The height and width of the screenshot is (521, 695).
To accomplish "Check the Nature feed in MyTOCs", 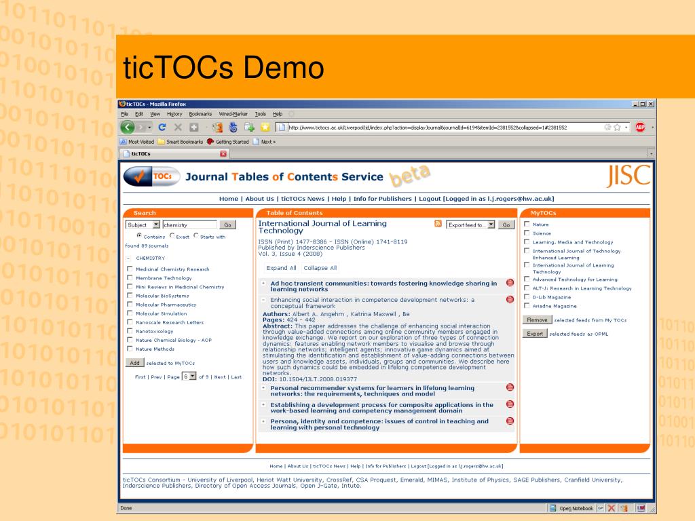I will click(x=527, y=224).
